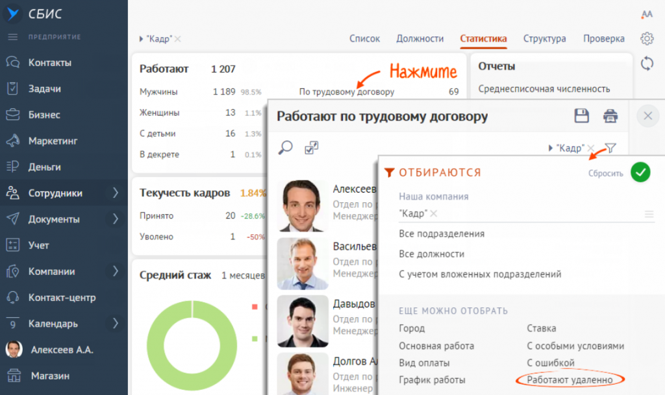Screen dimensions: 665x395
Task: Remove the "Кадр" breadcrumb filter at top
Action: click(178, 39)
